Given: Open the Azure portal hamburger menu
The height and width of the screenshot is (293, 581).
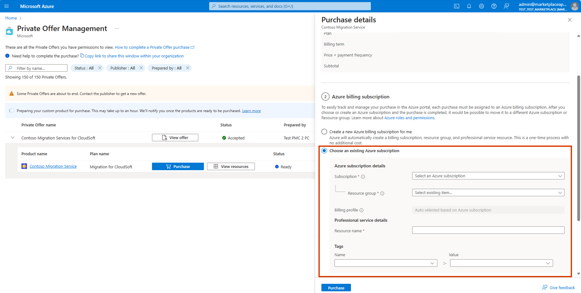Looking at the screenshot, I should pos(6,6).
